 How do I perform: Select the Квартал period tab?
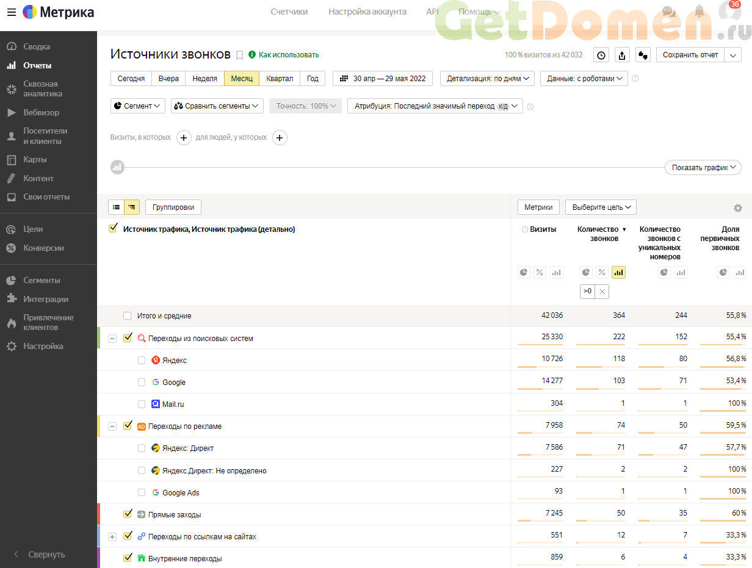pos(280,78)
